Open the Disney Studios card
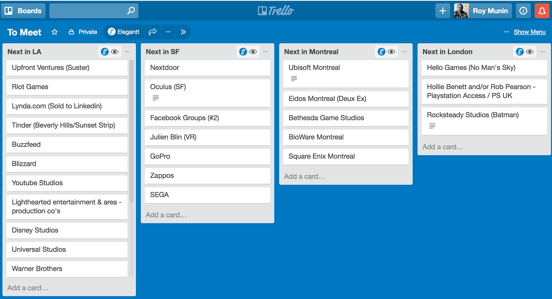Screen dimensions: 552x299 tap(67, 231)
